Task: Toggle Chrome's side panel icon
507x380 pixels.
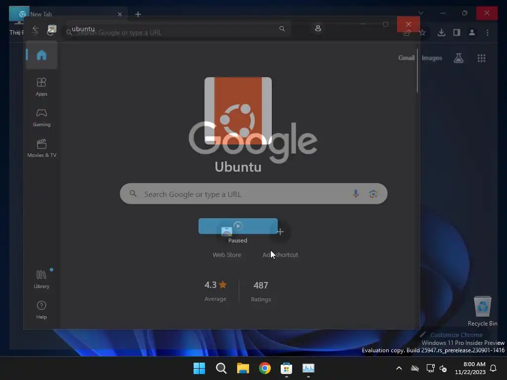Action: [x=456, y=32]
